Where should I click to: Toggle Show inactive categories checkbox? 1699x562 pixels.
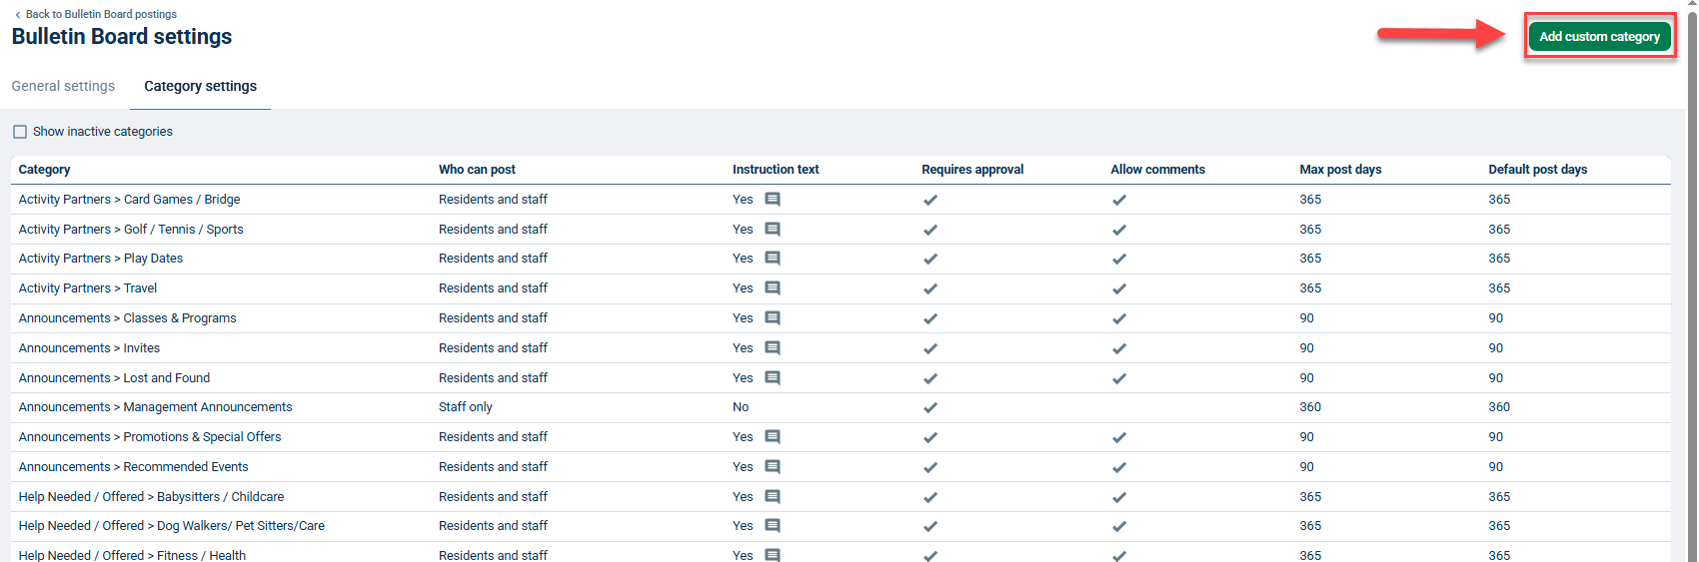[20, 132]
